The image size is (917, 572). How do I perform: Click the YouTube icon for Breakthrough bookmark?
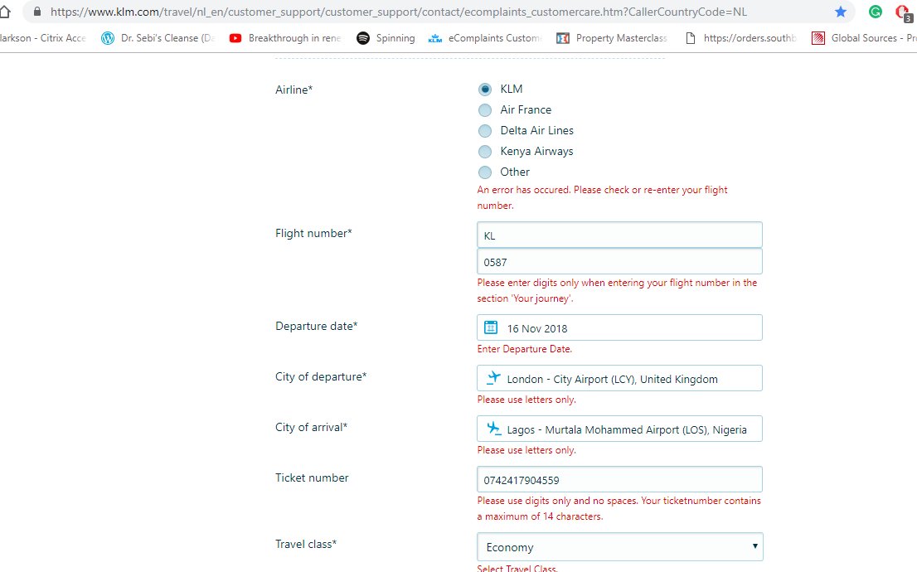tap(235, 38)
